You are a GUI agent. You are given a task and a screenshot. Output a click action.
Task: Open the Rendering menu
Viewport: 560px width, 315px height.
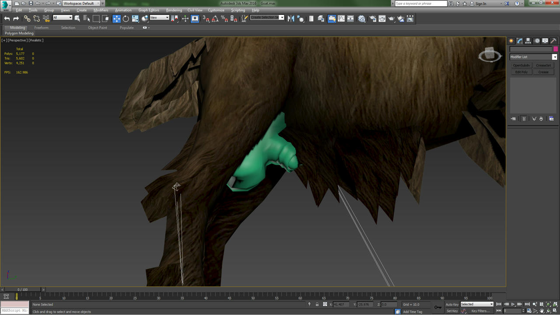point(174,10)
